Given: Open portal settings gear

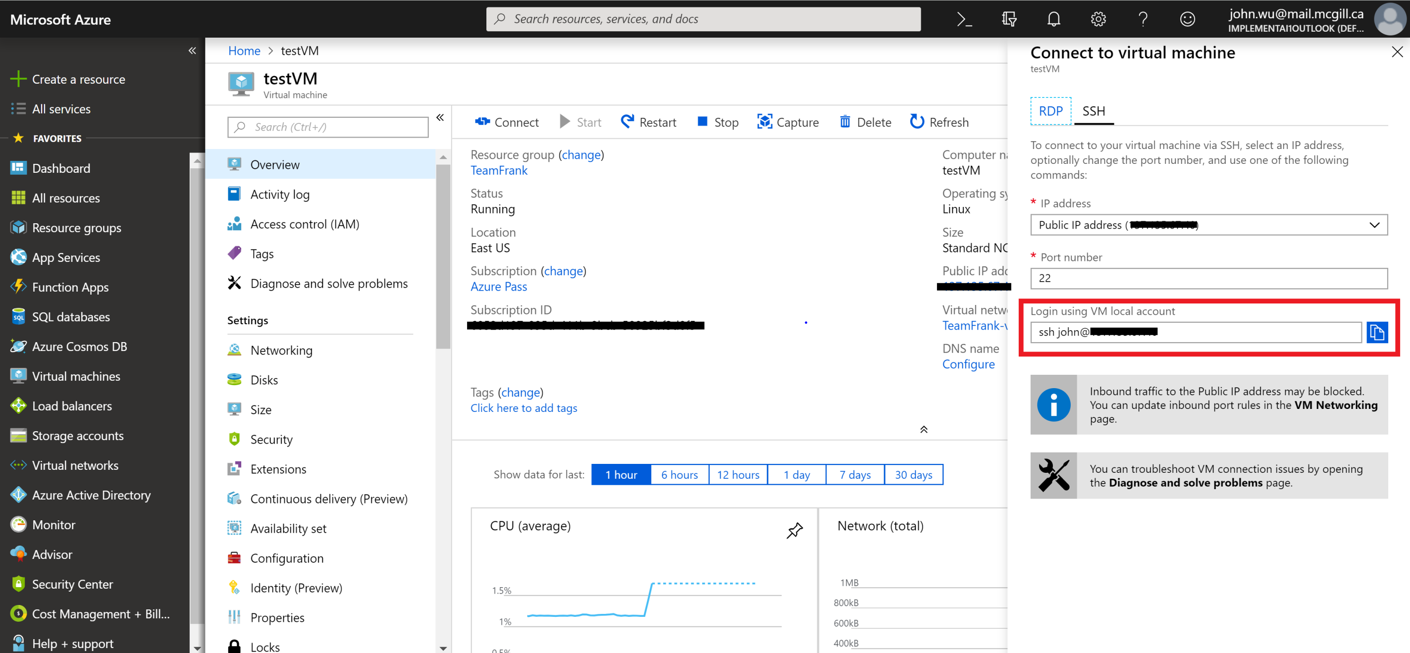Looking at the screenshot, I should [1098, 19].
